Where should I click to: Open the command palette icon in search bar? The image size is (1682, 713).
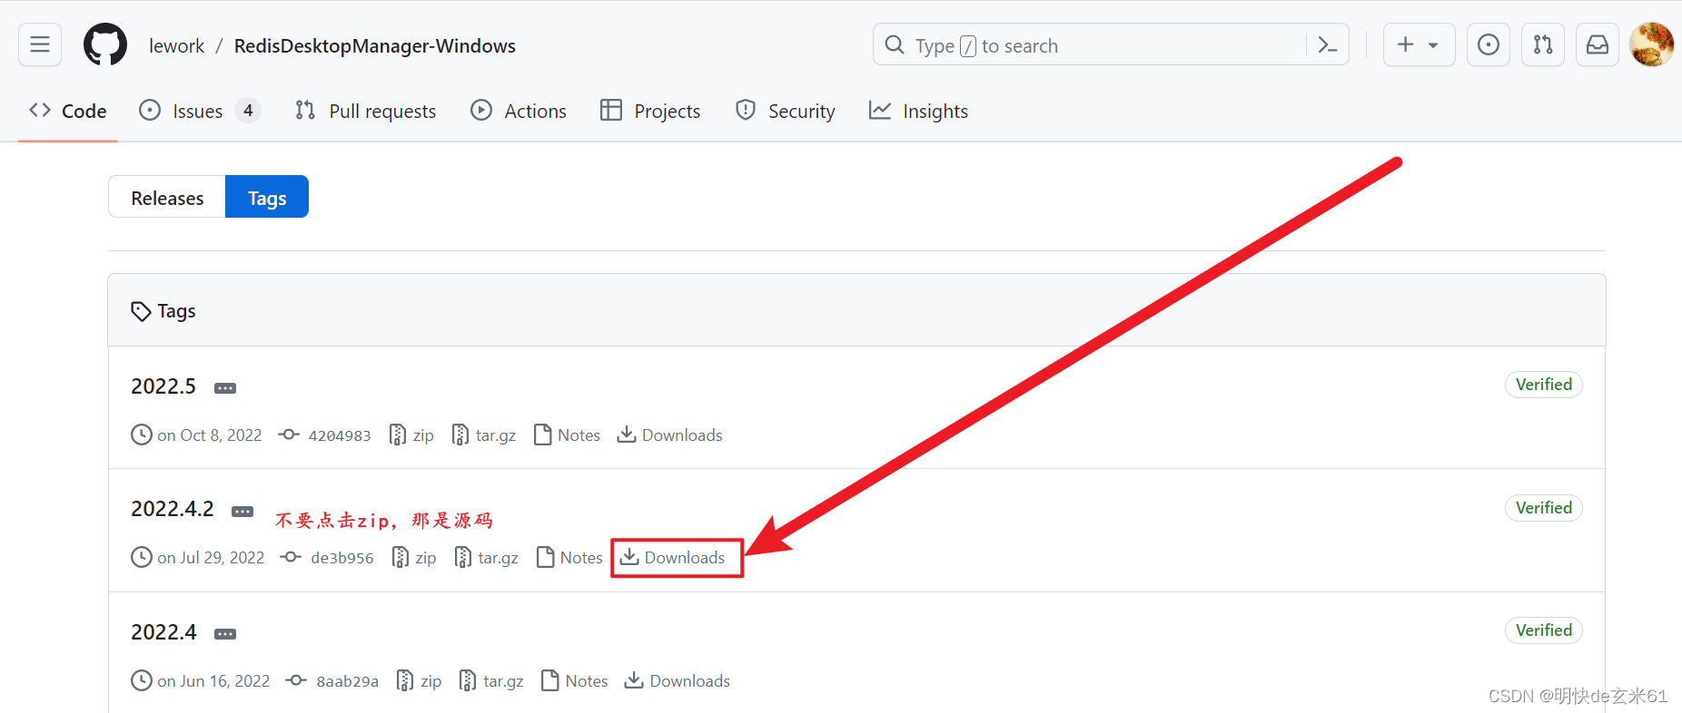pos(1327,44)
